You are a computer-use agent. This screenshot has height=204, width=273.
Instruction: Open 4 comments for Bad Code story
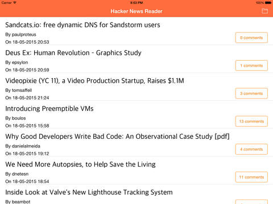[x=251, y=149]
